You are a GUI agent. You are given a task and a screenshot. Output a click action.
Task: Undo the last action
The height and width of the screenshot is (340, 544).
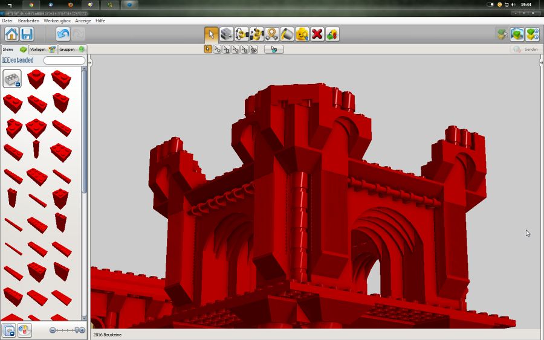click(x=63, y=34)
